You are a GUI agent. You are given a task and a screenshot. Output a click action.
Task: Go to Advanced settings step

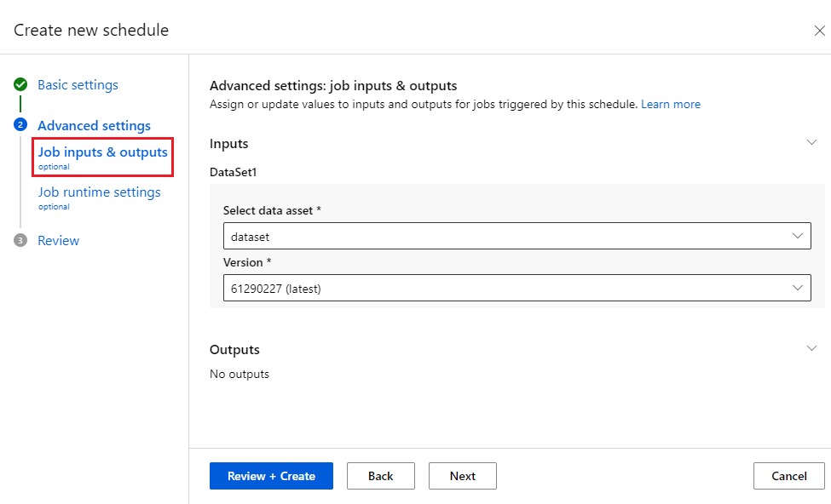[94, 125]
